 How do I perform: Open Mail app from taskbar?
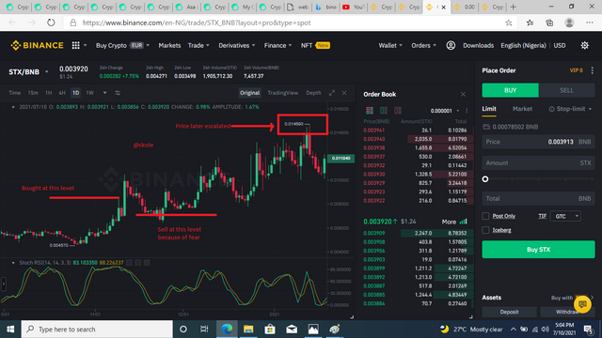[292, 330]
